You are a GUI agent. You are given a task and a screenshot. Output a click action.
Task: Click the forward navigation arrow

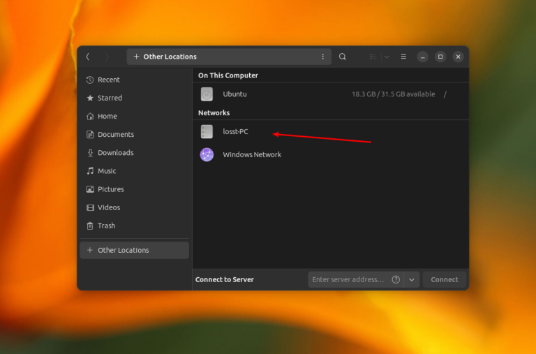(107, 57)
